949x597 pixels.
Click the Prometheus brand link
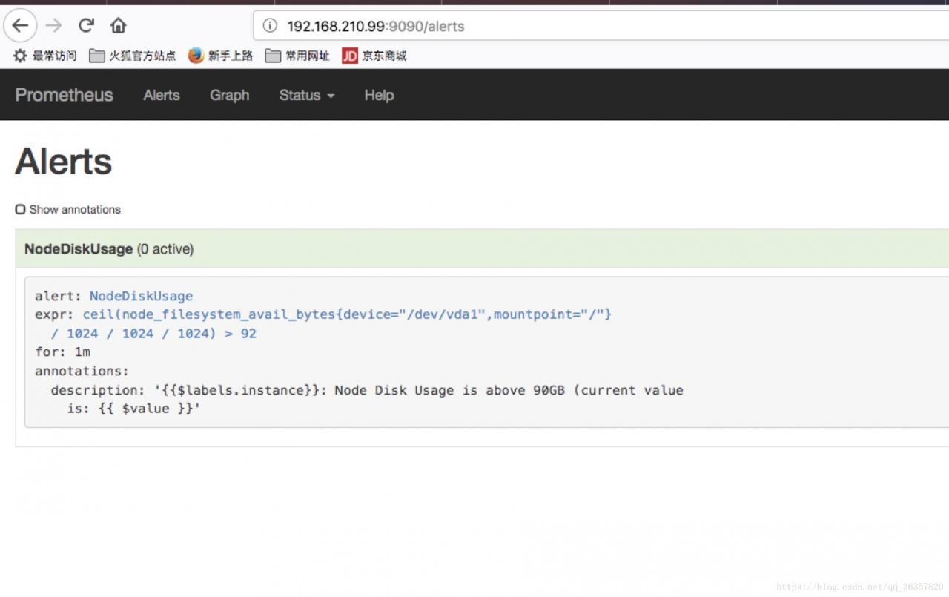click(x=65, y=95)
